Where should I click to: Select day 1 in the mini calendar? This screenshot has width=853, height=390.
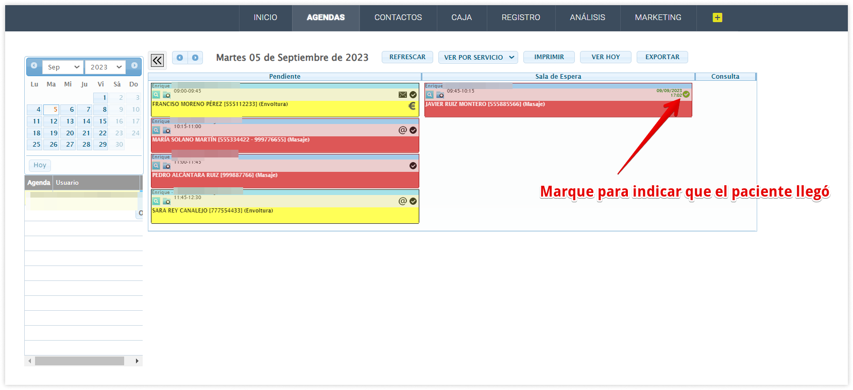[100, 98]
